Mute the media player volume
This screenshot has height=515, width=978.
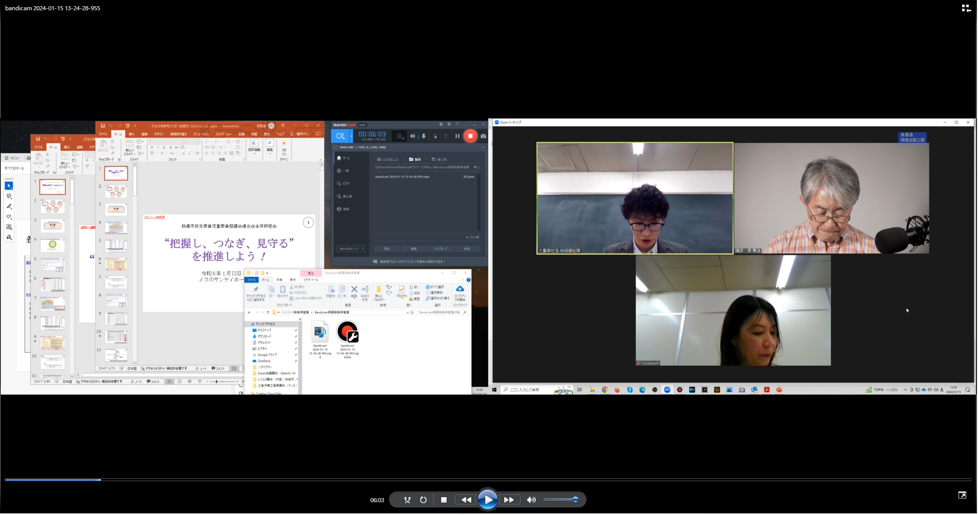coord(531,500)
